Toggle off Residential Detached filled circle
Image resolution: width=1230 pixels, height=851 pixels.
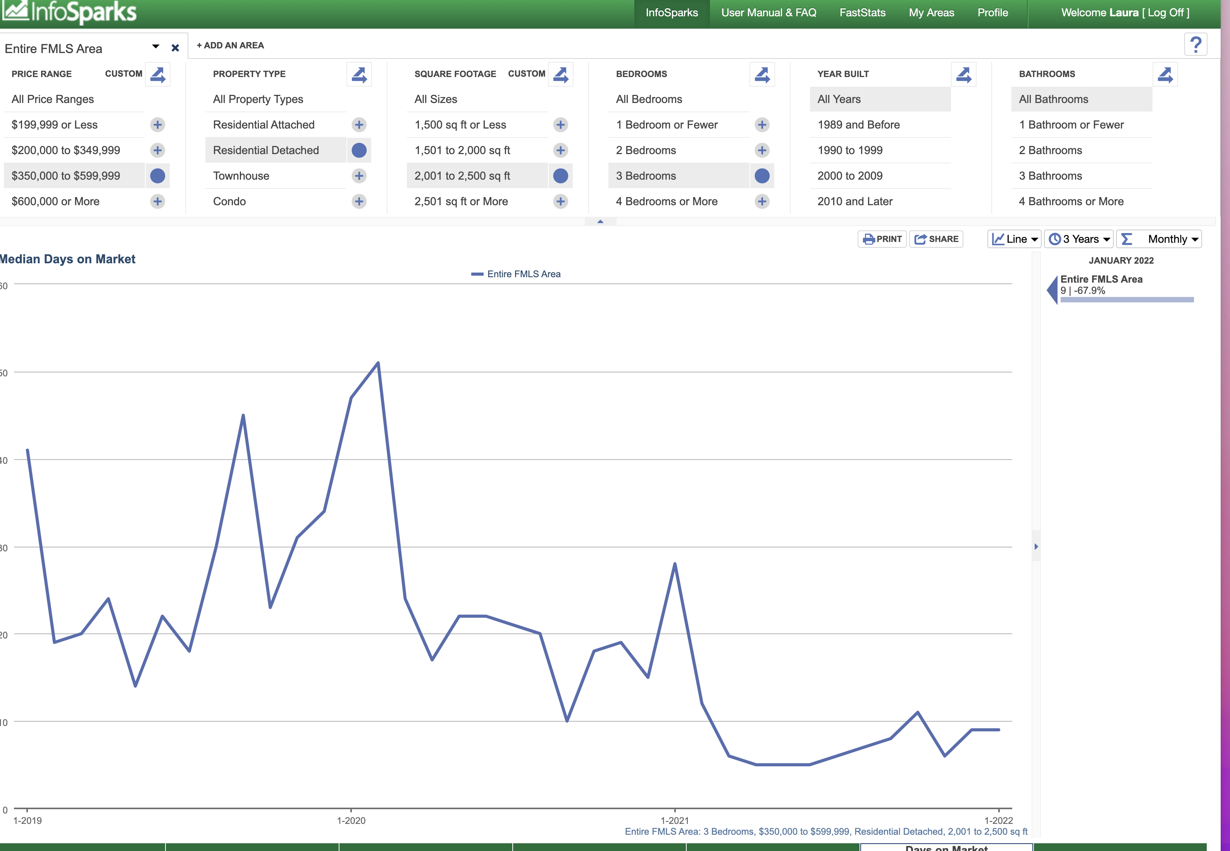(x=359, y=150)
